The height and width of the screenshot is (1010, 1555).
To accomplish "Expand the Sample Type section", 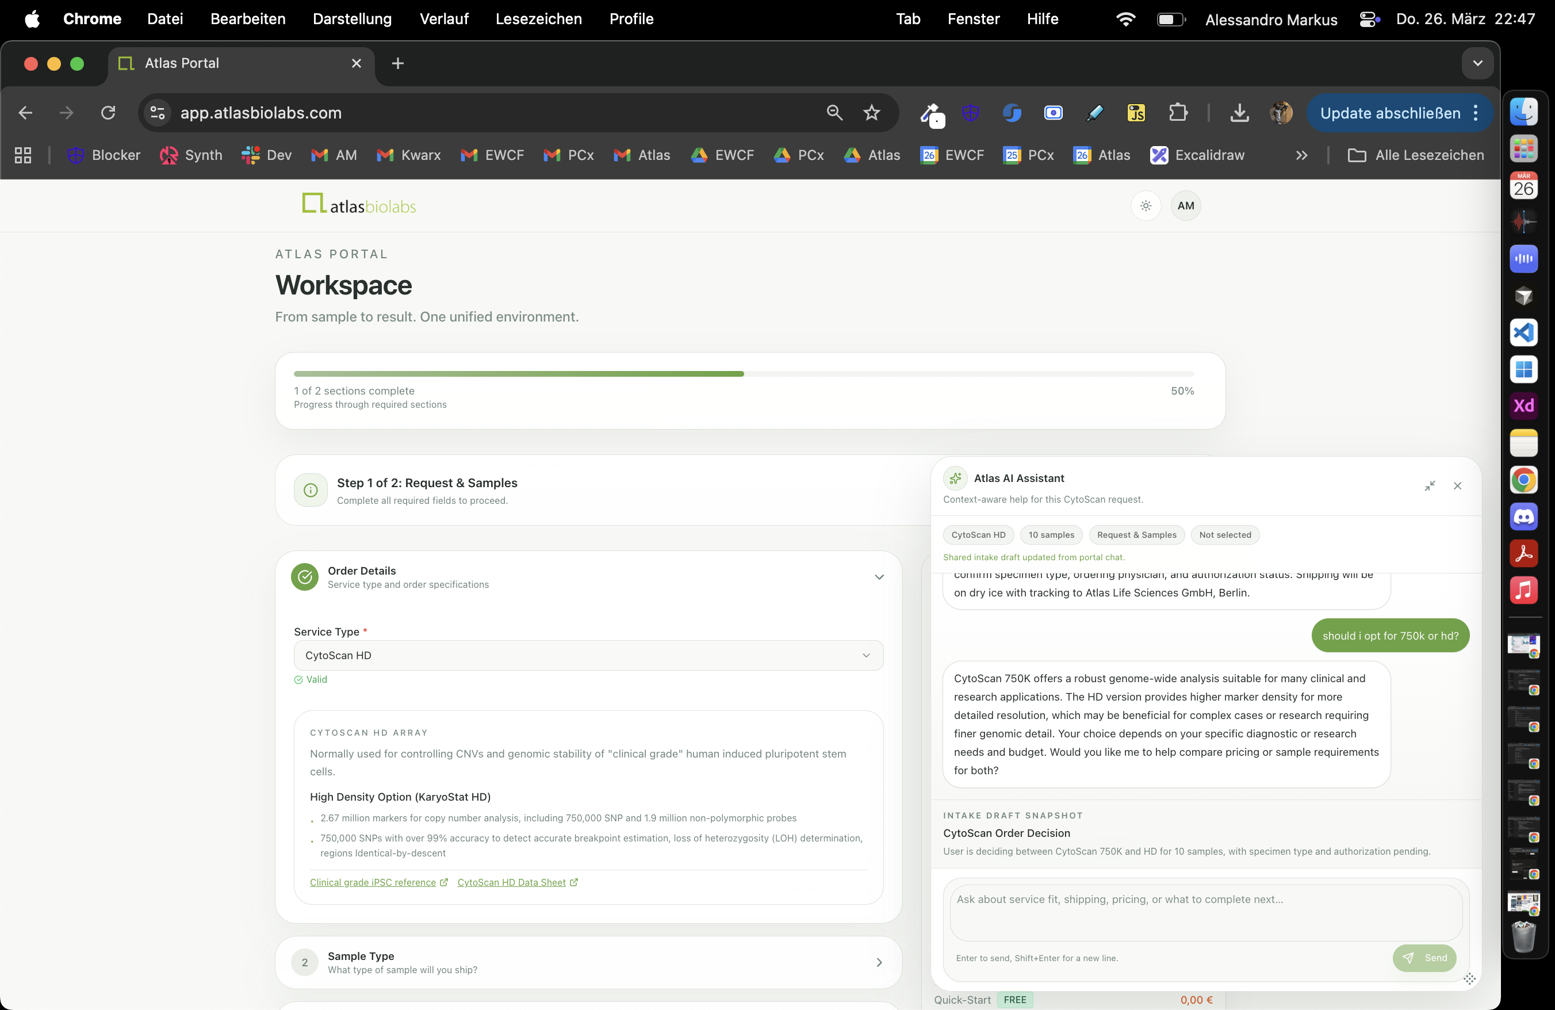I will [879, 962].
